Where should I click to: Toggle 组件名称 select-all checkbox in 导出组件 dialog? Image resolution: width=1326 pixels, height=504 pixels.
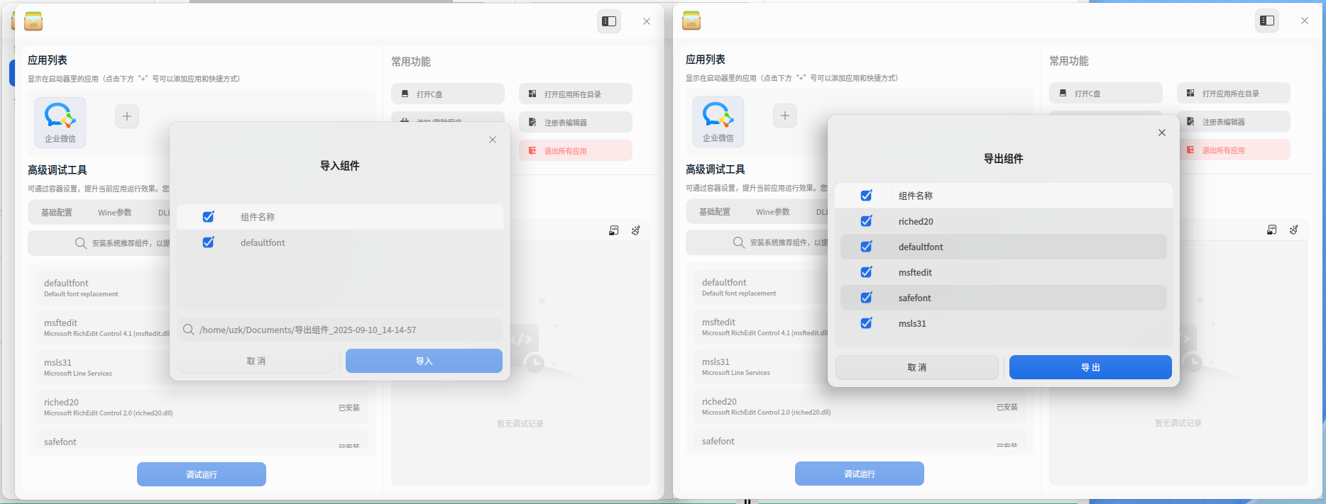866,196
